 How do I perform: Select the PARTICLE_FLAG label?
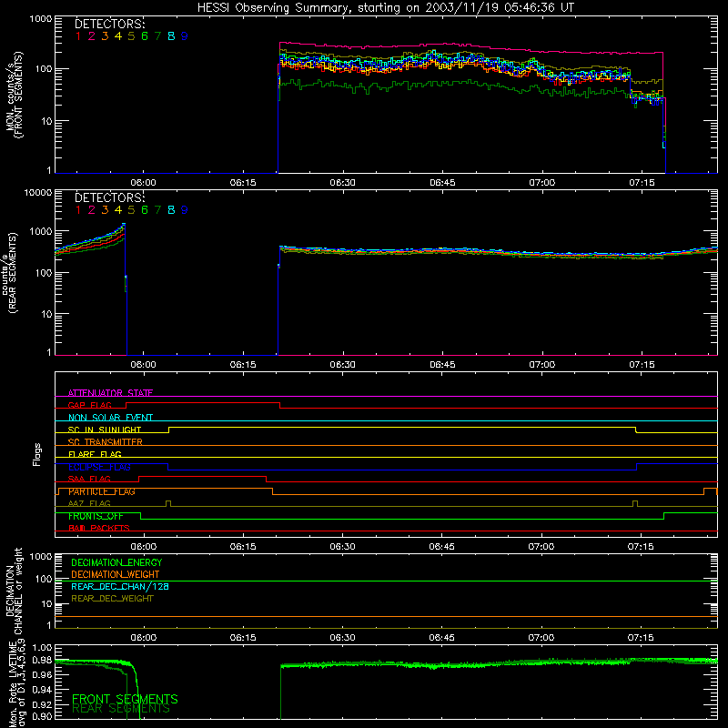102,491
